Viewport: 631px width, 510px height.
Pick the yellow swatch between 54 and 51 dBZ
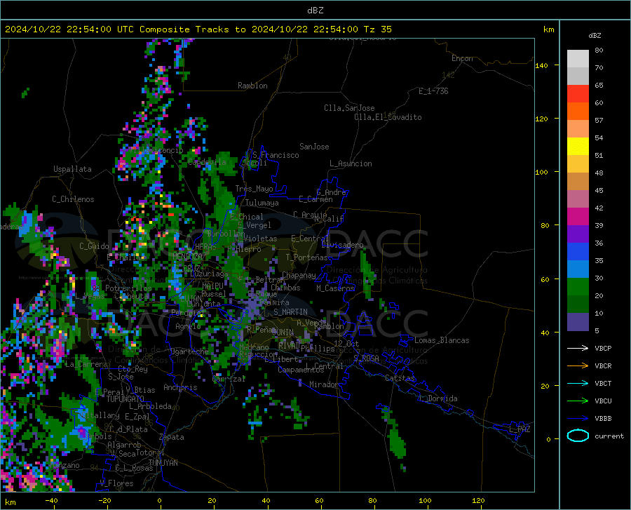coord(578,147)
